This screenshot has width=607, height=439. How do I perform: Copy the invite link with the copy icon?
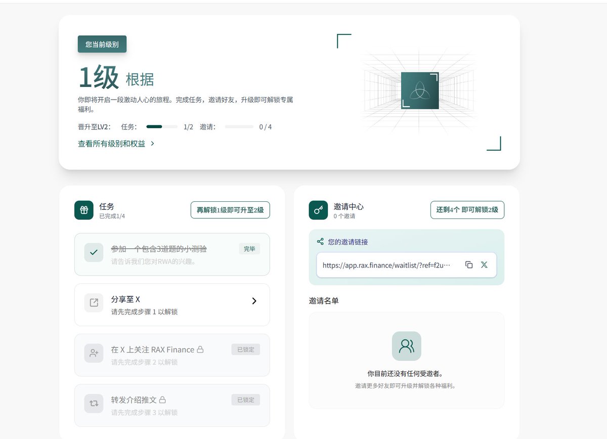pyautogui.click(x=469, y=265)
